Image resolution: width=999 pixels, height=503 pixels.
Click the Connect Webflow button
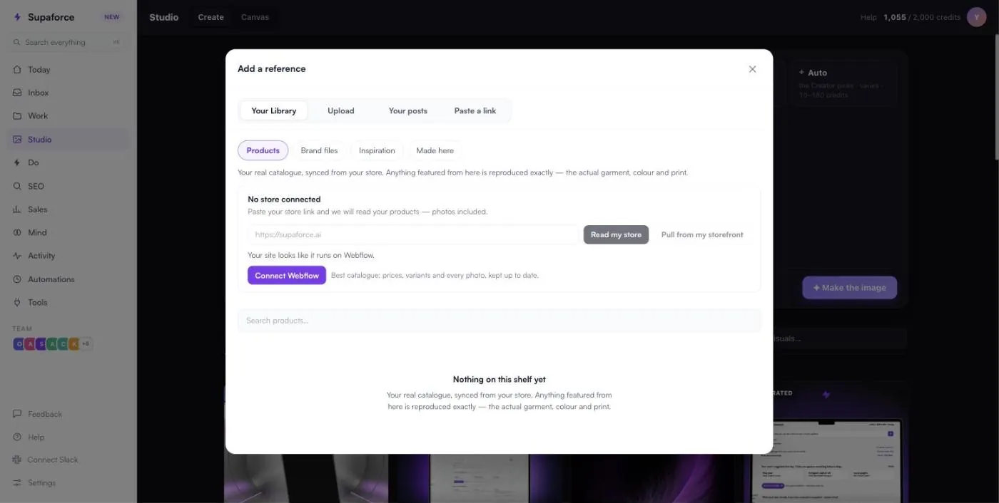click(x=287, y=275)
